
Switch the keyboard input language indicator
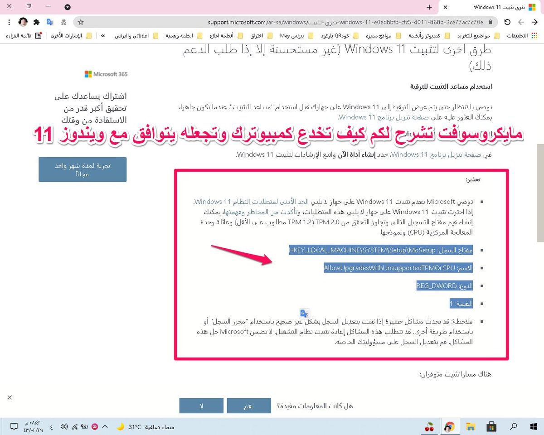click(x=51, y=427)
